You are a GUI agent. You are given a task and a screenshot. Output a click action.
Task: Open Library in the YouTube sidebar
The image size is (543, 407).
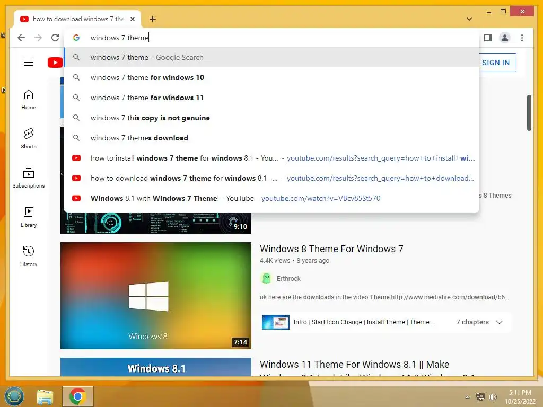[29, 217]
